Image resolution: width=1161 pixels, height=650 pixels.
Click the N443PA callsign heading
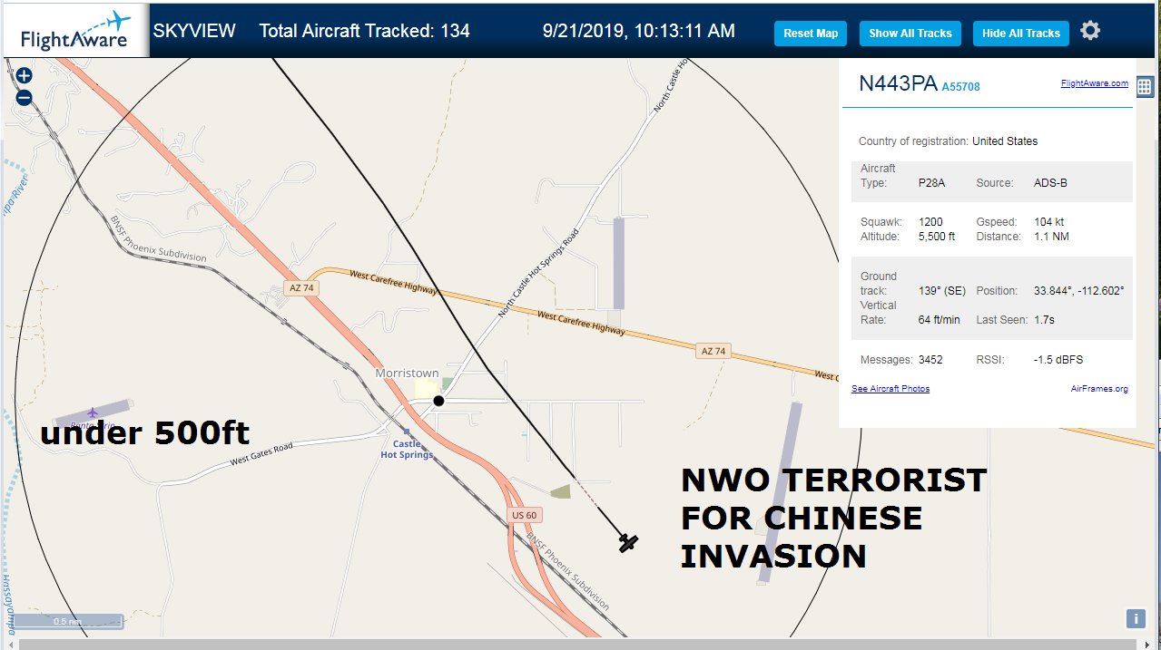[898, 83]
